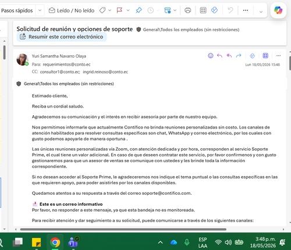The image size is (291, 250).
Task: Expand the categorize tag dropdown
Action: click(x=109, y=10)
